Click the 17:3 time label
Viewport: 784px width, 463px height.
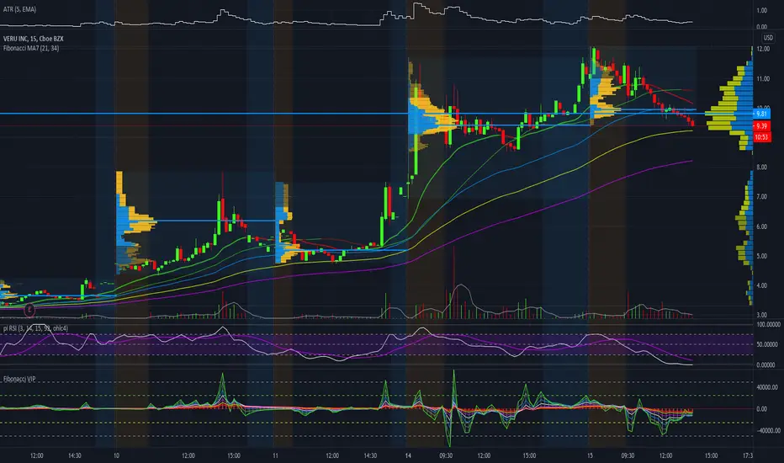[748, 455]
